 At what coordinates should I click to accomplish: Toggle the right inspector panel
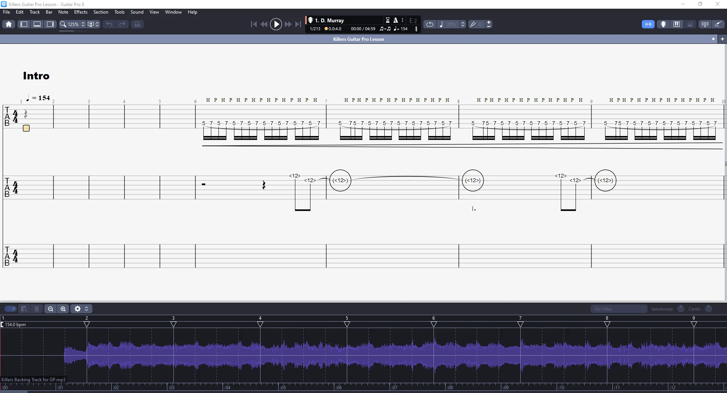[50, 24]
